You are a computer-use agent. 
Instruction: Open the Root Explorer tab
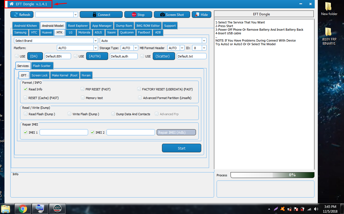78,26
